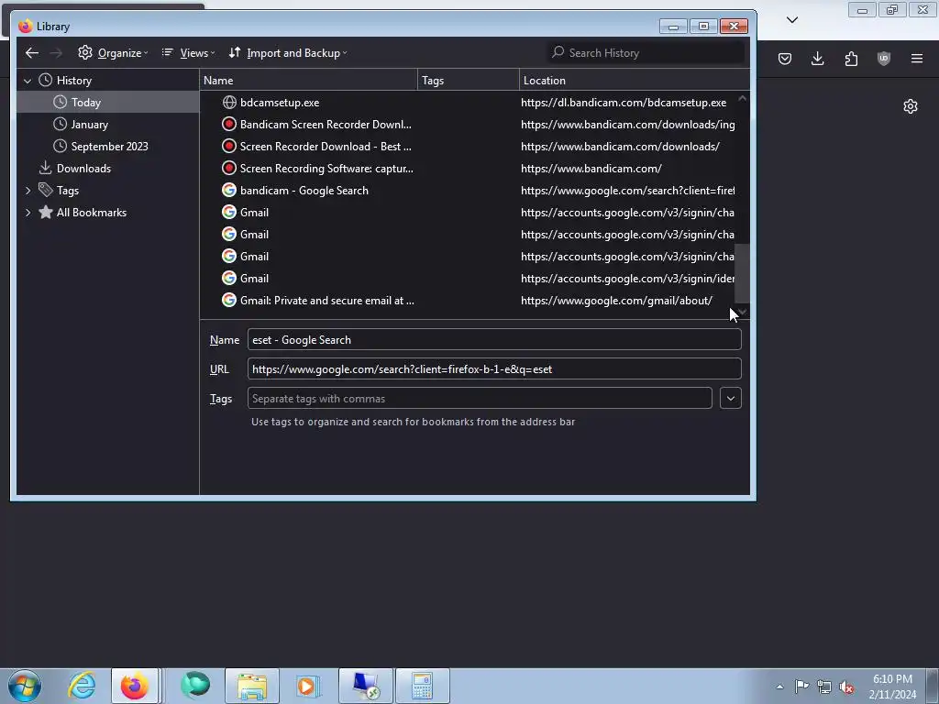The height and width of the screenshot is (704, 939).
Task: Click the https://dl.bandicam.com/bdcamsetup.exe location
Action: coord(624,103)
